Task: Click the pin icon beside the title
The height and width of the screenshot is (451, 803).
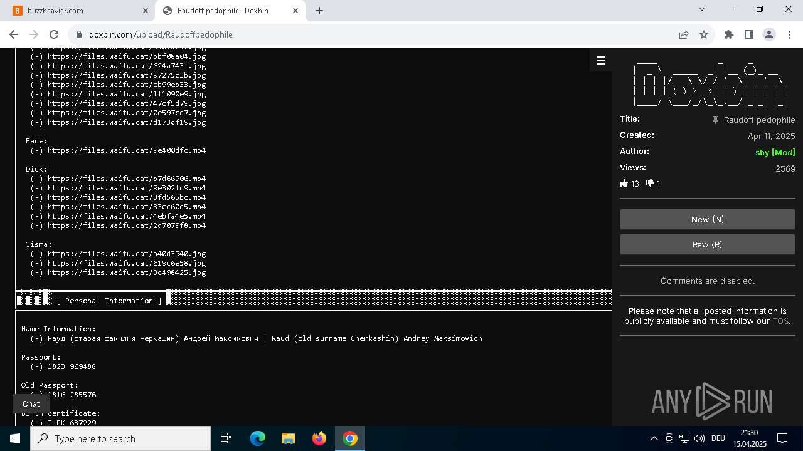Action: [x=715, y=120]
